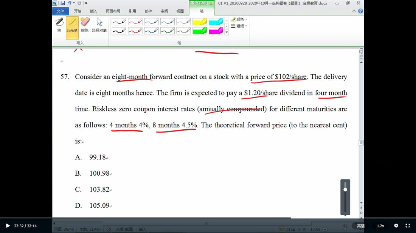The width and height of the screenshot is (416, 233).
Task: Undo the last action
Action: pyautogui.click(x=69, y=3)
